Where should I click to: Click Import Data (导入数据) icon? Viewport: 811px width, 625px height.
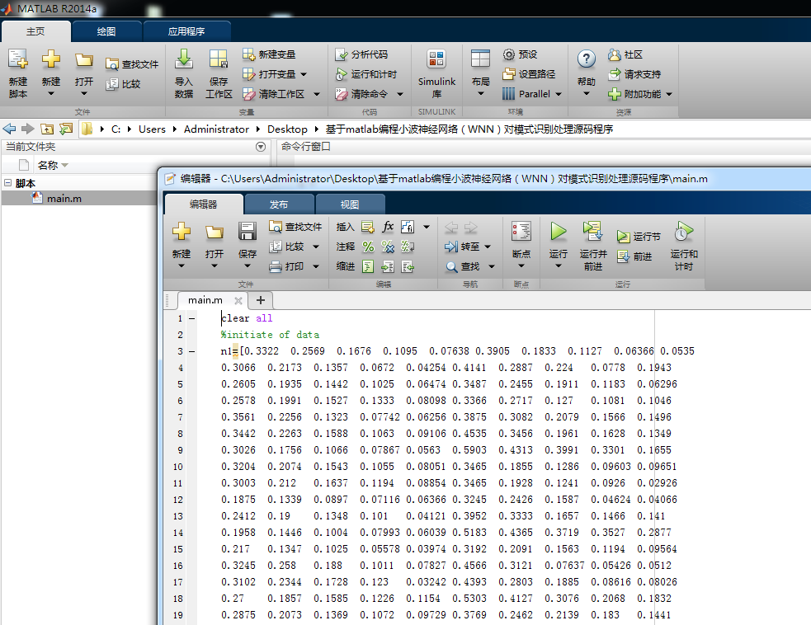click(184, 59)
